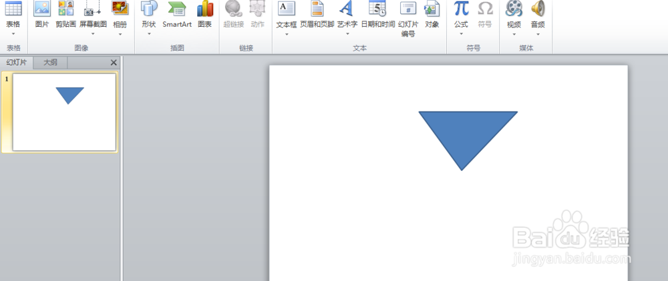The width and height of the screenshot is (668, 281).
Task: Click the 屏幕截图 screenshot icon
Action: (92, 9)
